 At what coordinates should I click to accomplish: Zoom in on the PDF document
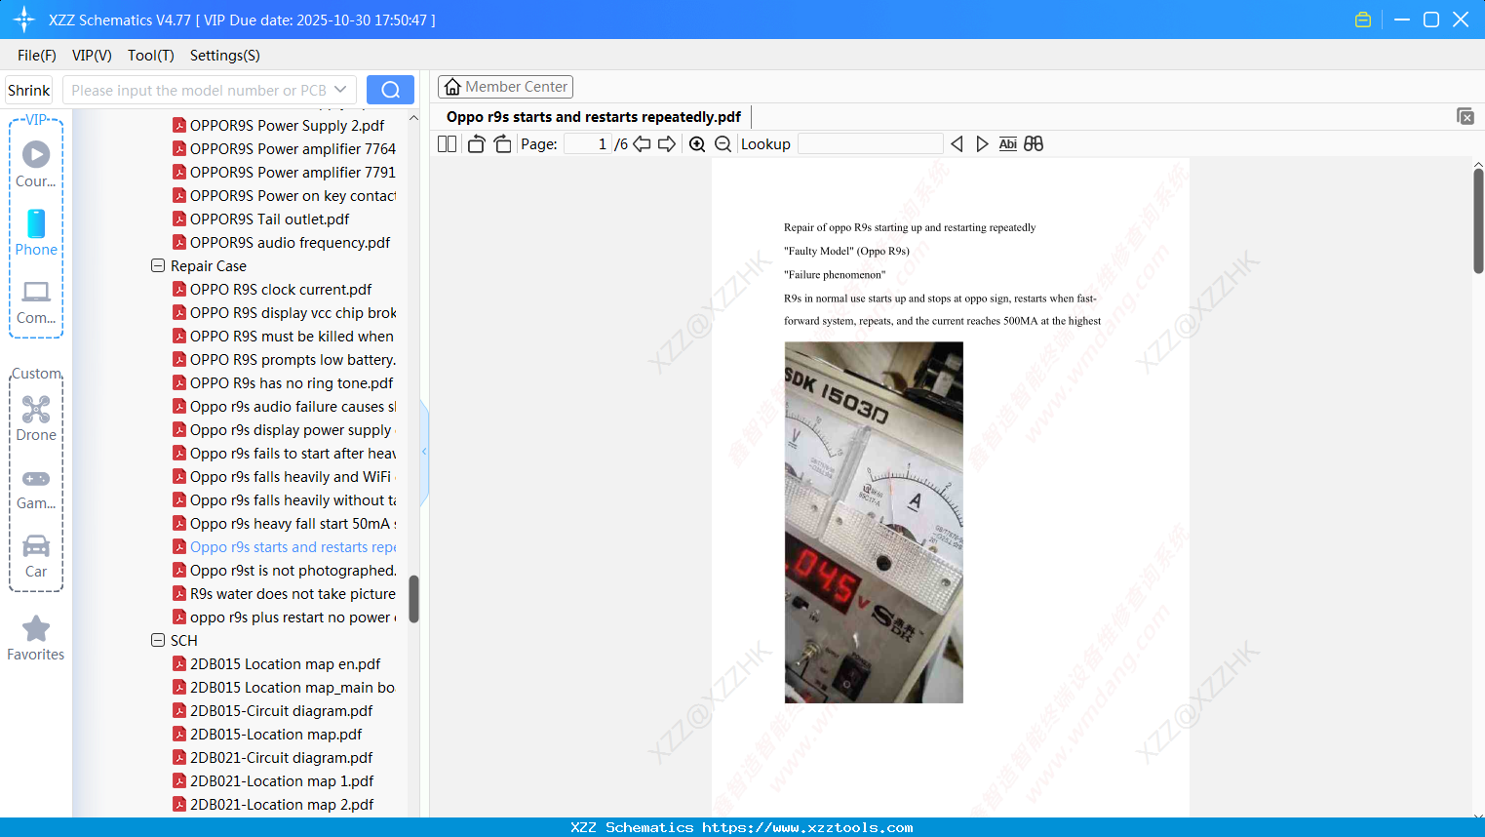(x=697, y=143)
